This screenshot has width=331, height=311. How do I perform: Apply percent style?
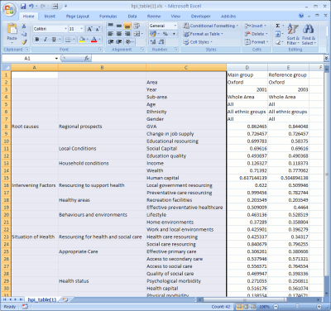[x=165, y=34]
